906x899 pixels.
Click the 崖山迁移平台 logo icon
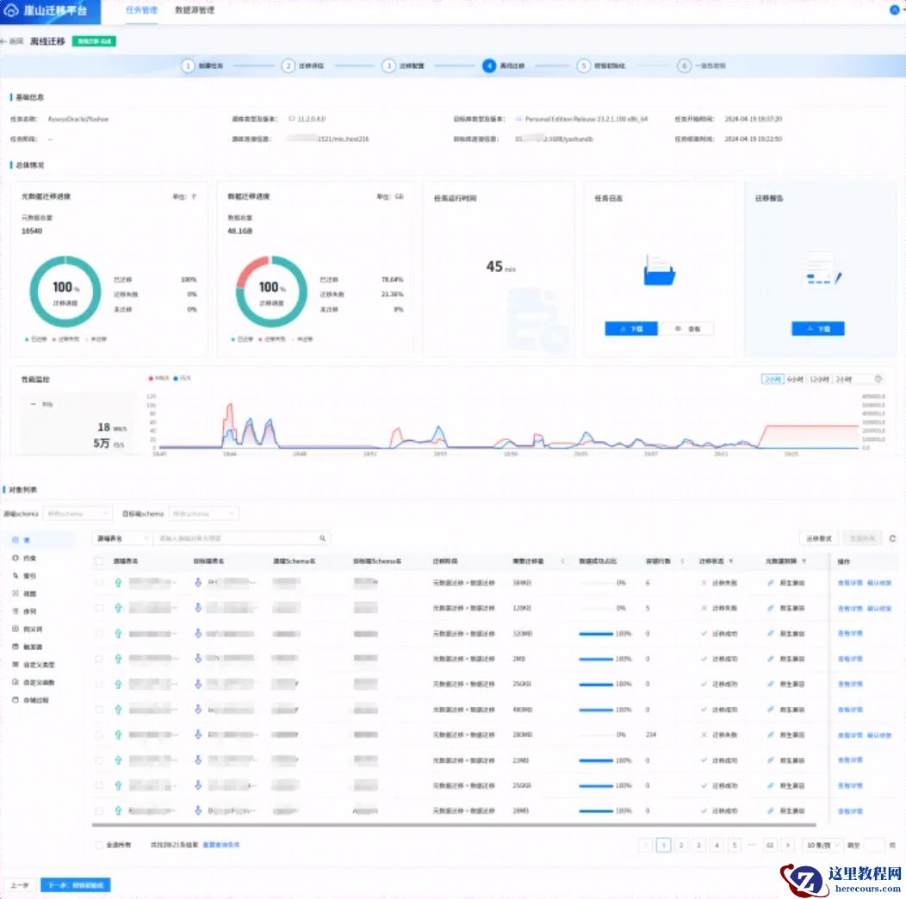coord(13,10)
